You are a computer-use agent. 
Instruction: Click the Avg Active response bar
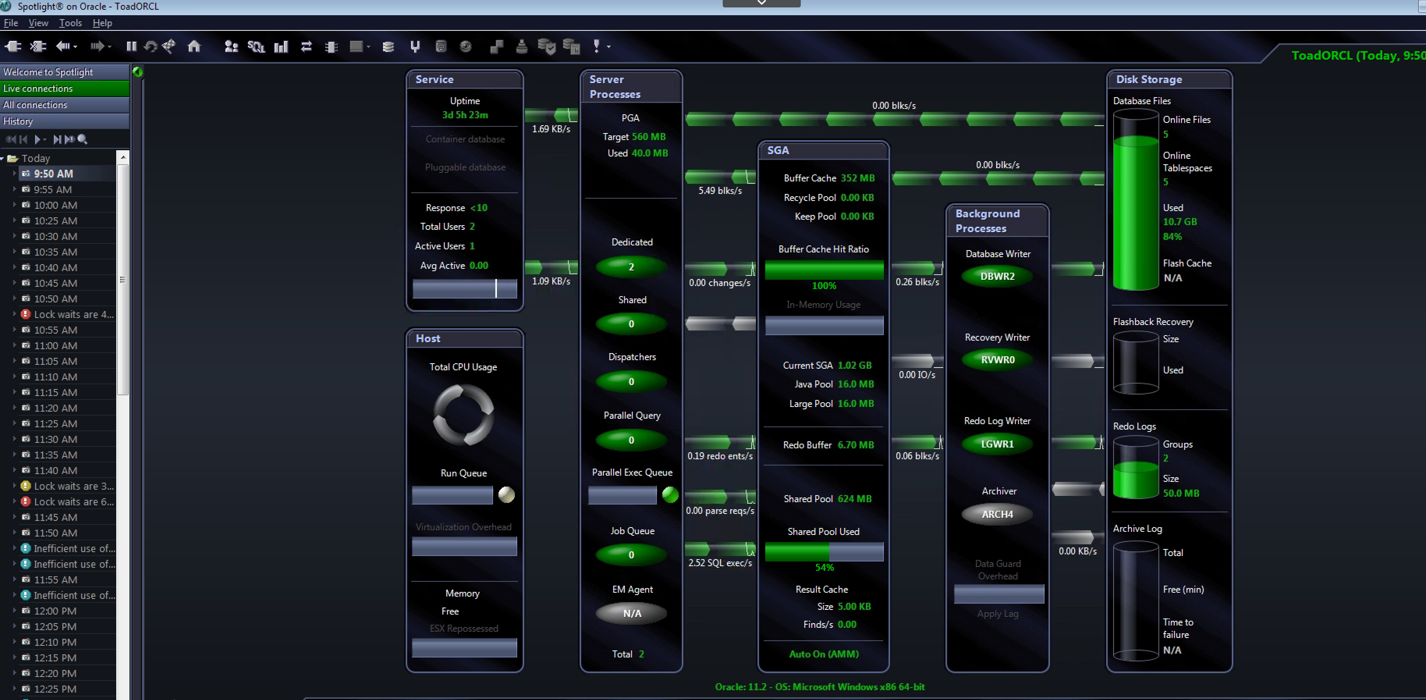[465, 288]
